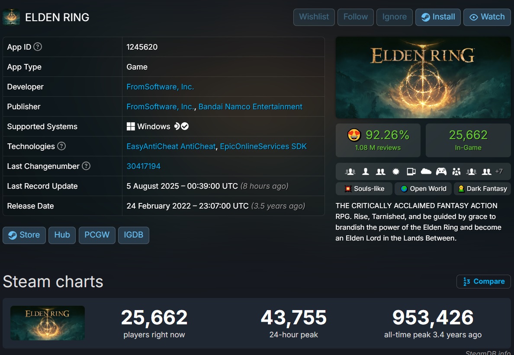Open the FromSoftware, Inc. link in the Publisher row
This screenshot has height=355, width=514.
[x=160, y=107]
